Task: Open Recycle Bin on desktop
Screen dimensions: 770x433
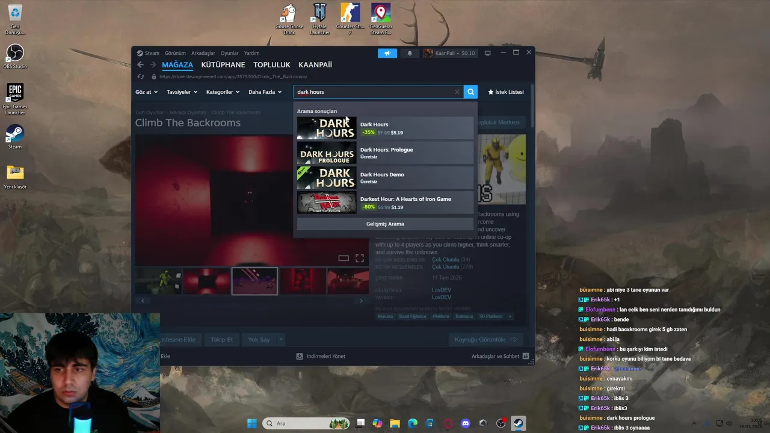Action: point(15,19)
